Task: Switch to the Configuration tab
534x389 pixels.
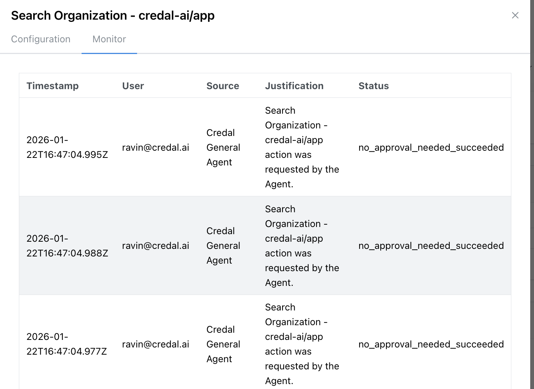Action: coord(41,39)
